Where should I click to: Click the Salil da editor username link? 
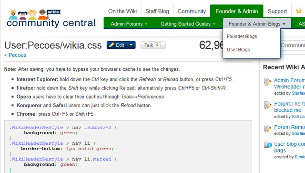(x=298, y=117)
